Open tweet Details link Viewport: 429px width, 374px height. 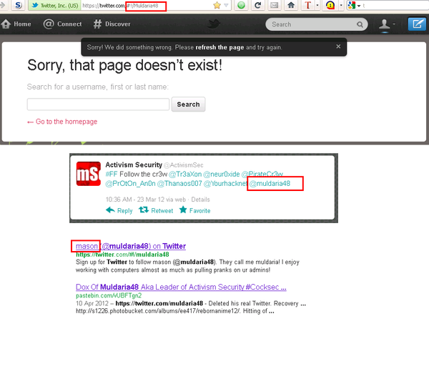(200, 200)
